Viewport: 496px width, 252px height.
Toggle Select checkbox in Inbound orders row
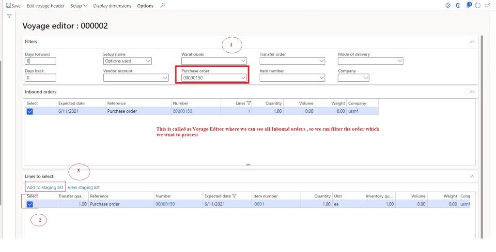[30, 111]
